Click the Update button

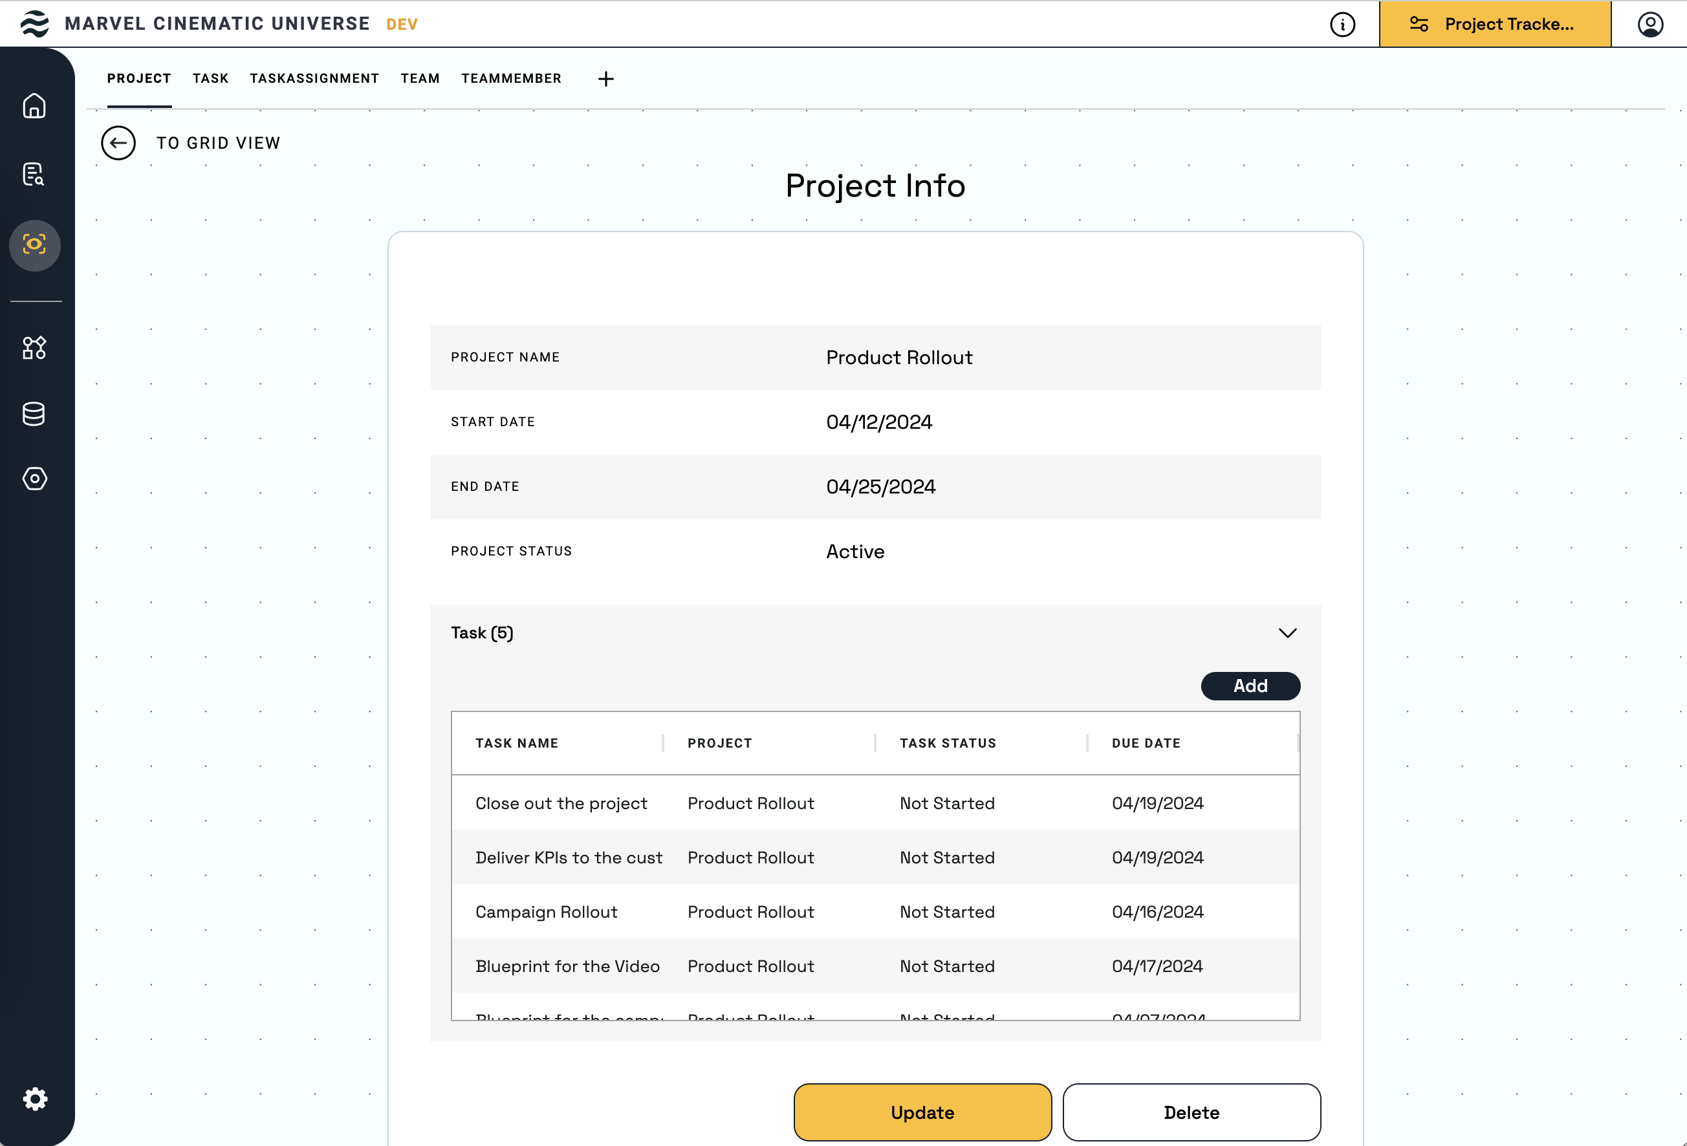pos(922,1112)
